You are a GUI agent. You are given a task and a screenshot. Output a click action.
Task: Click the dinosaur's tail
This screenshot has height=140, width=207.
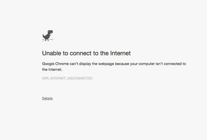coord(44,35)
